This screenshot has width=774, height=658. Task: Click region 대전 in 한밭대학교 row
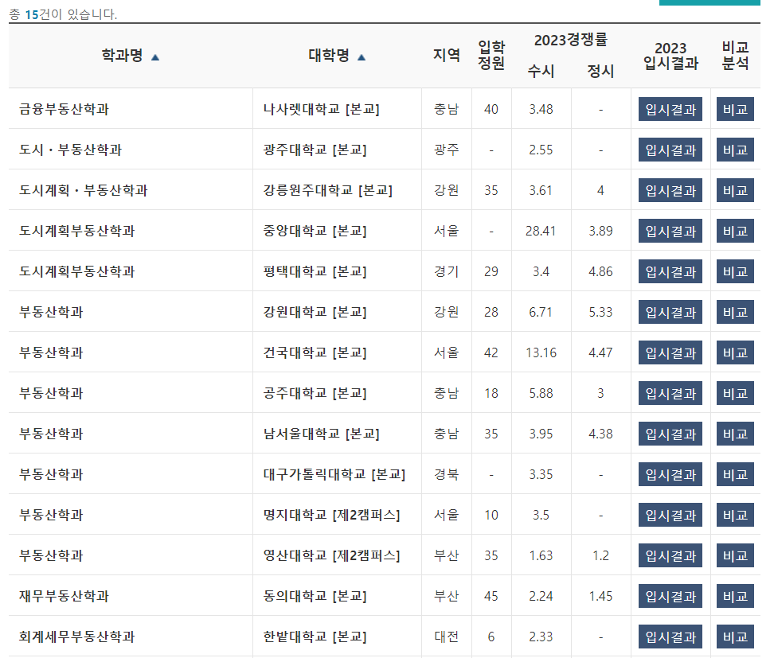(446, 637)
